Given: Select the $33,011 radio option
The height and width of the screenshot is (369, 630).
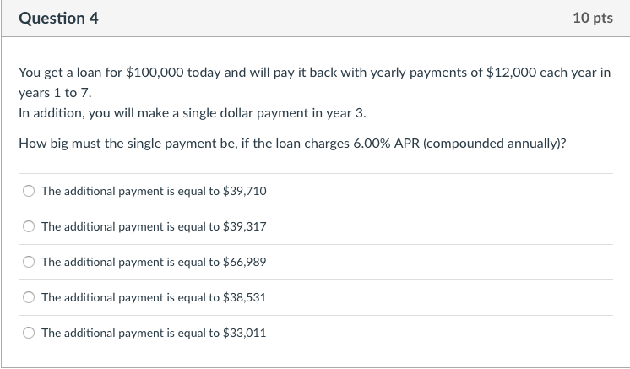Looking at the screenshot, I should (x=29, y=333).
